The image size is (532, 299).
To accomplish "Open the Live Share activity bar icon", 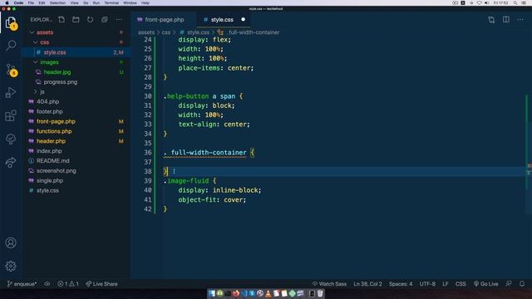I will coord(11,163).
